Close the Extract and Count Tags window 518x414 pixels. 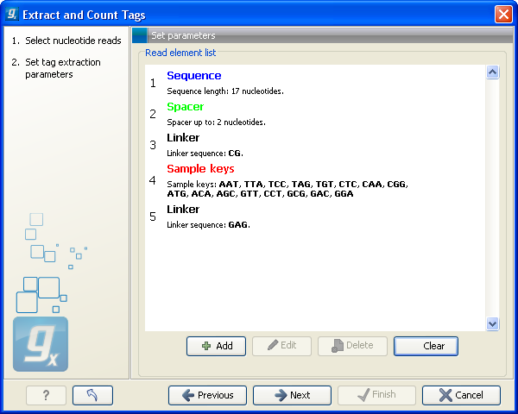point(503,15)
